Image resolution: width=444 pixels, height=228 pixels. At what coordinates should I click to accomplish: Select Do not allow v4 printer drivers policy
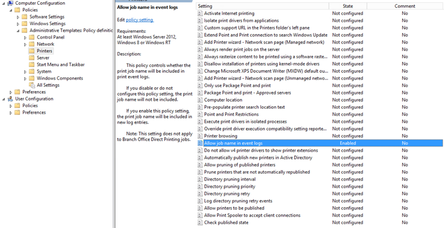point(261,150)
